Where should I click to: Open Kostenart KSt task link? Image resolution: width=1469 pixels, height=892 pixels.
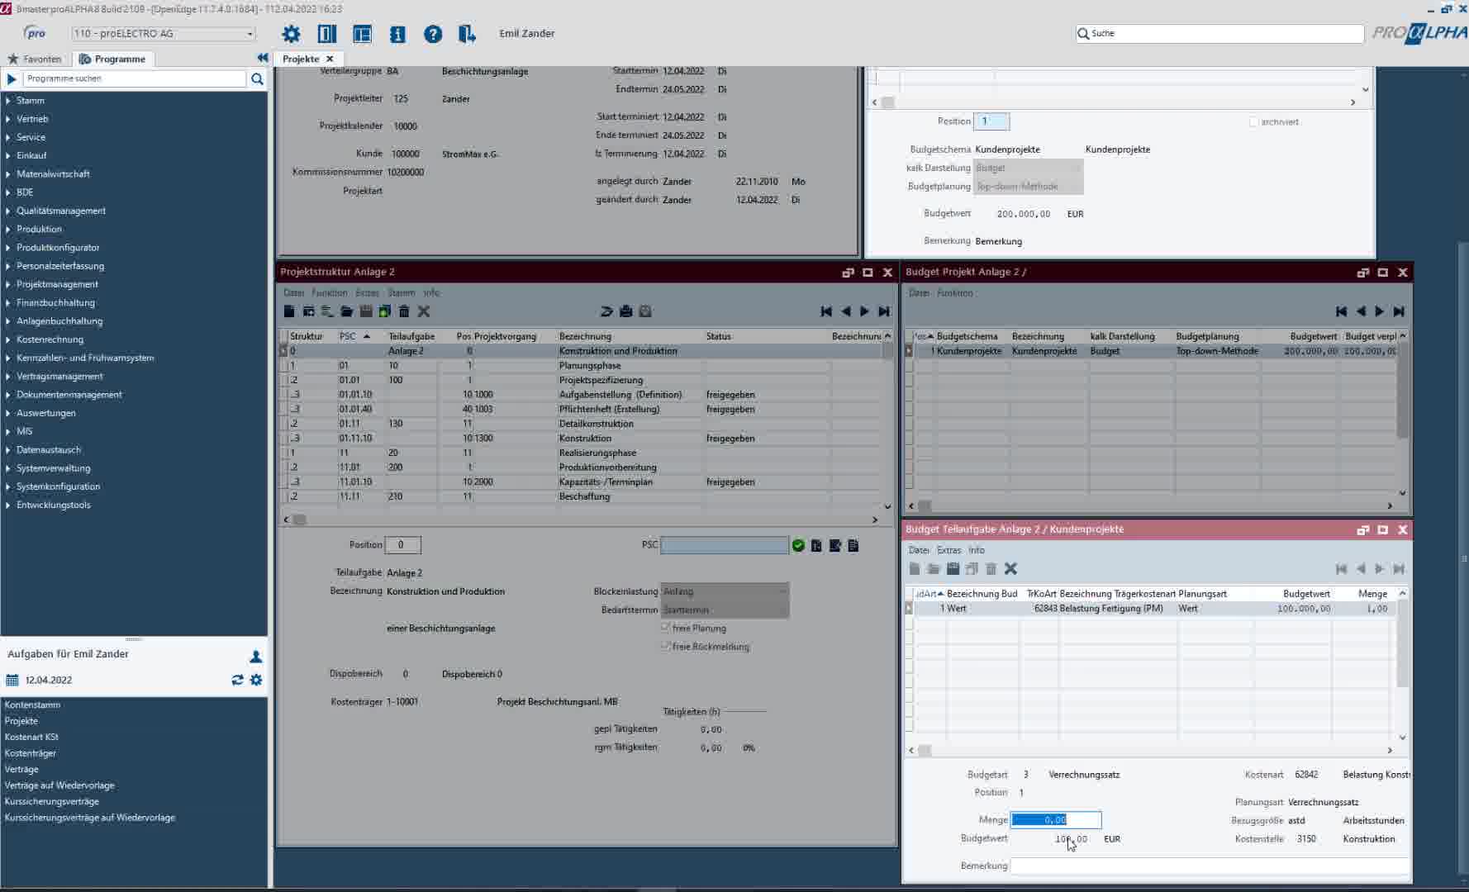click(31, 737)
